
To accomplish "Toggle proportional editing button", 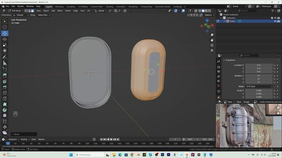I will (125, 11).
